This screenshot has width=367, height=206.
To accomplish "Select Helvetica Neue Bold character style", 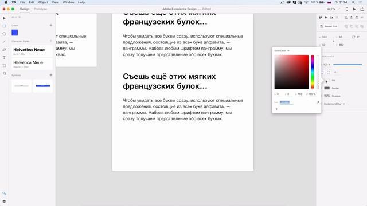I will 32,51.
